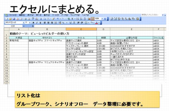Save the workbook with the floppy icon
The width and height of the screenshot is (169, 111).
click(x=14, y=19)
